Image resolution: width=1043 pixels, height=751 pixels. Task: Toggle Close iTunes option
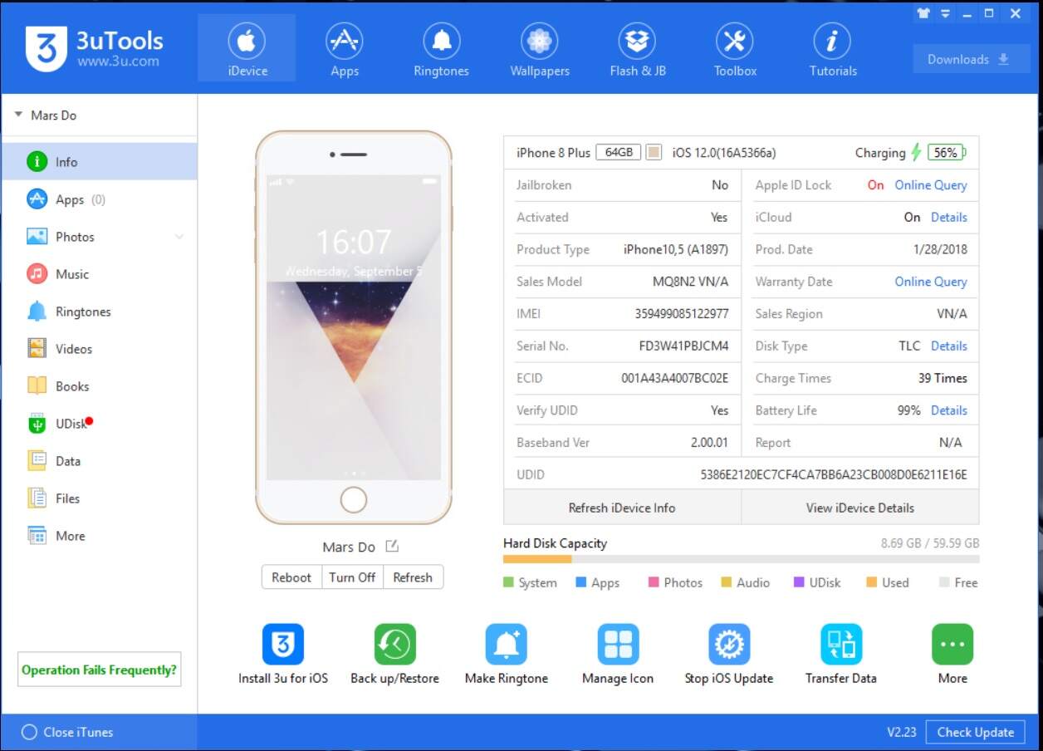[67, 732]
